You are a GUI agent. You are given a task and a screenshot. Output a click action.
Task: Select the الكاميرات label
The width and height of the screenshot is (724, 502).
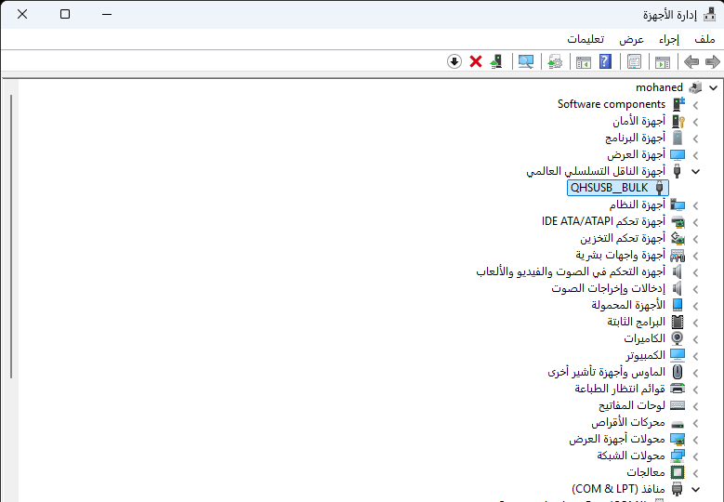coord(645,338)
